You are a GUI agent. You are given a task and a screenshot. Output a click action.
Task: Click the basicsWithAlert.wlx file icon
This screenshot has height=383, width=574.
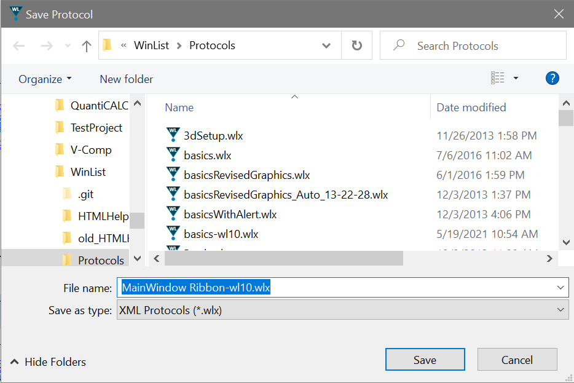point(173,214)
